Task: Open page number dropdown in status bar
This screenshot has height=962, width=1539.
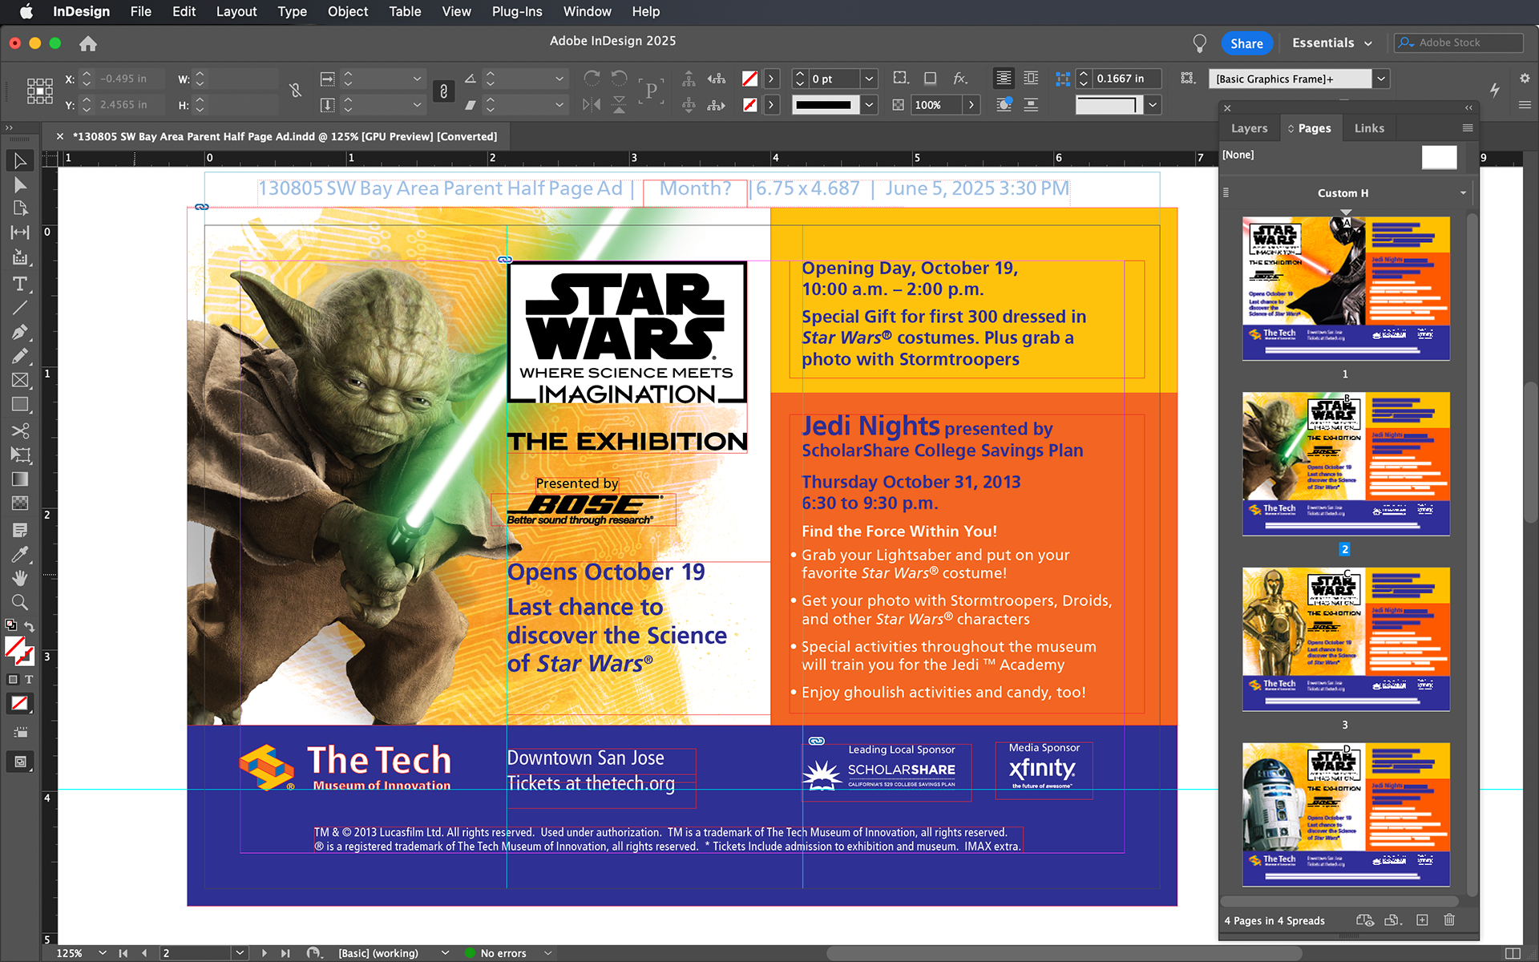Action: click(x=240, y=953)
